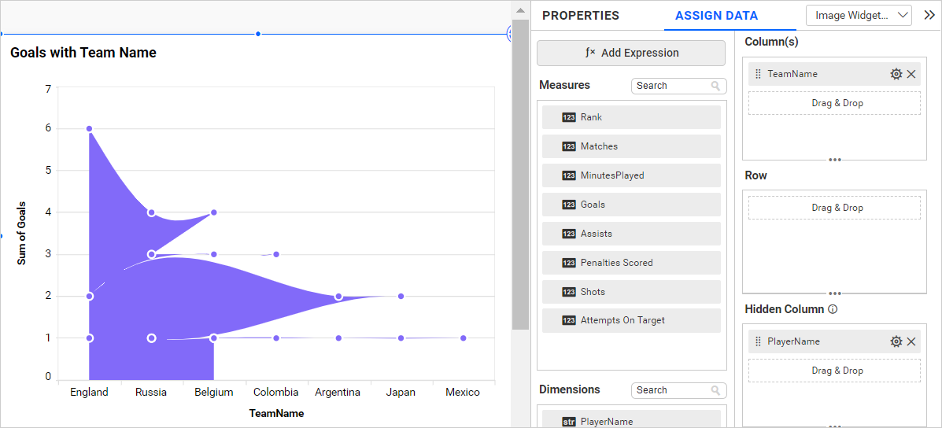Click the Hidden Column info icon
This screenshot has height=428, width=942.
[x=833, y=309]
